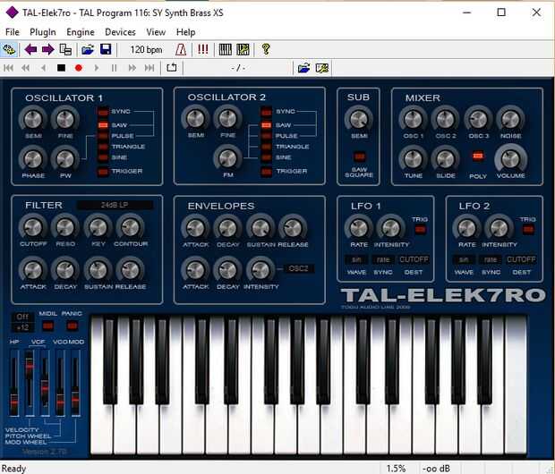Click the load bank folder icon beside the save icon
The image size is (555, 474).
[x=88, y=49]
